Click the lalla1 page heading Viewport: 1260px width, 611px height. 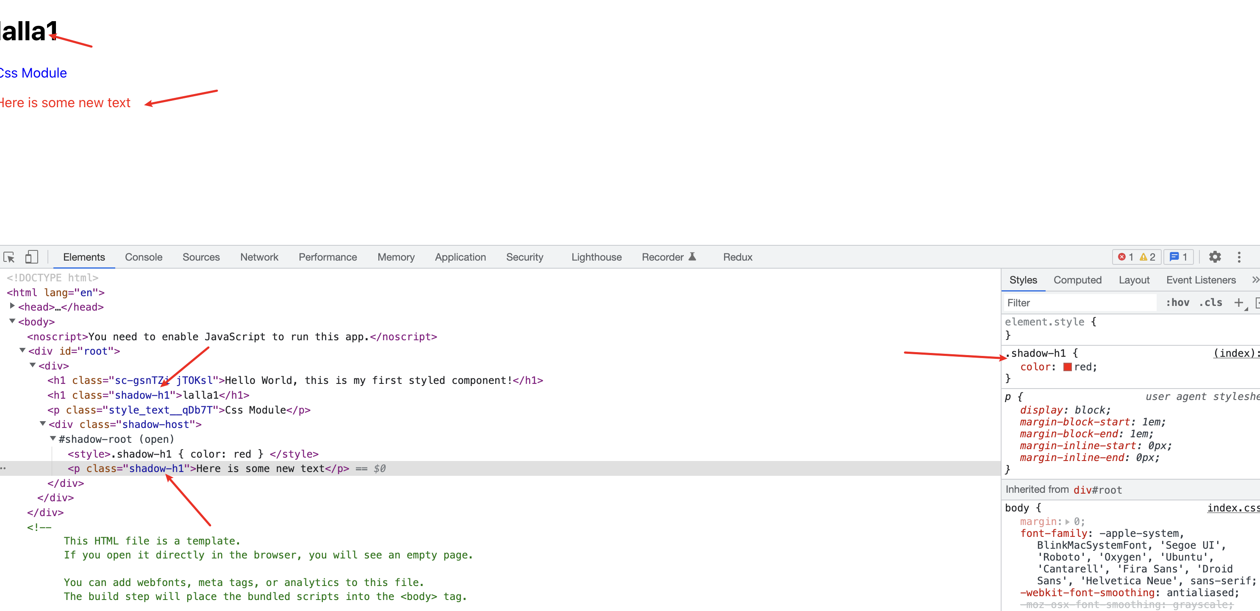point(29,31)
